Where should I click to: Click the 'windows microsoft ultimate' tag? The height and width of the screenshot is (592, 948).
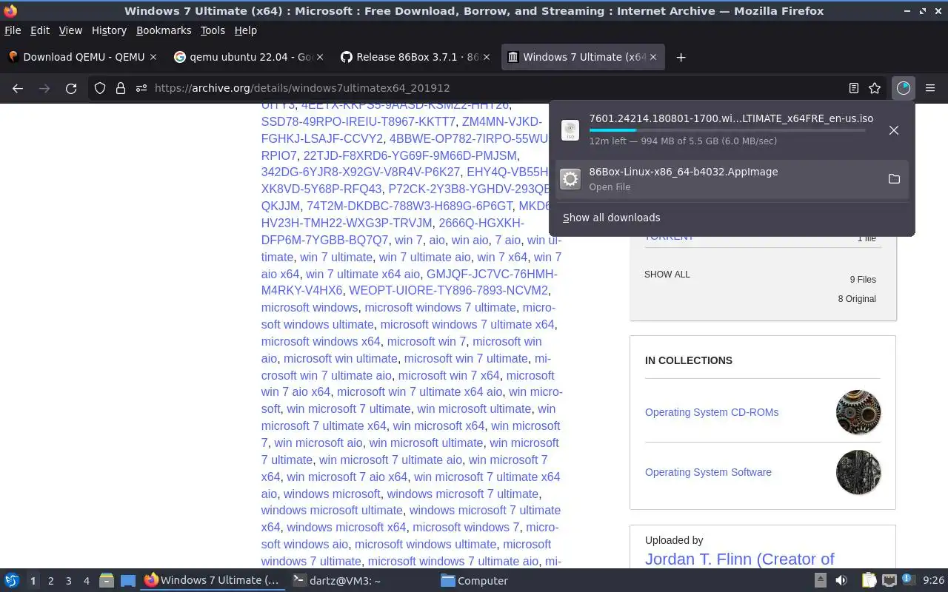pos(332,510)
